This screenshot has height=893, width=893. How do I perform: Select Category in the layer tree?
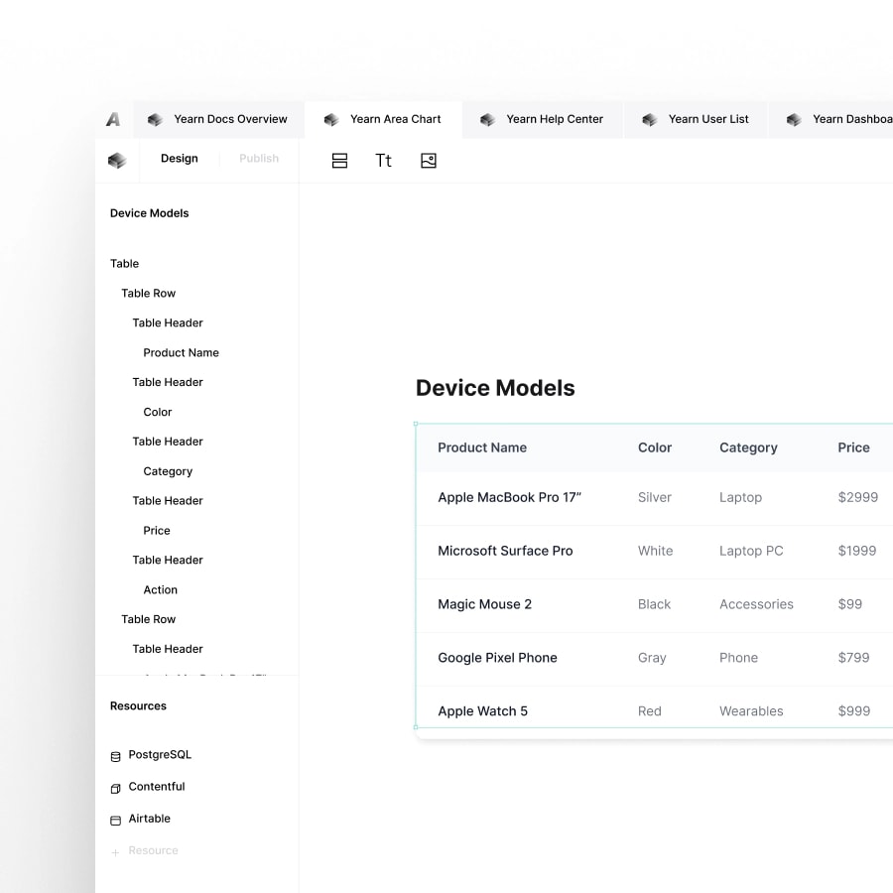pos(168,471)
